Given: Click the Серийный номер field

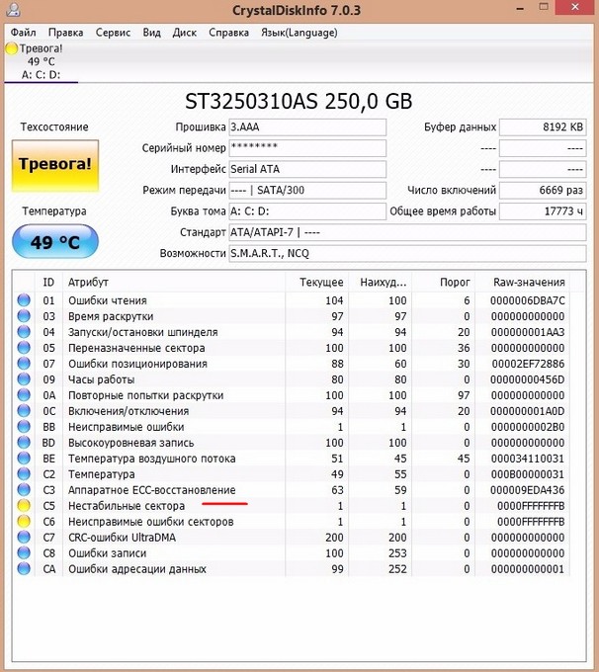Looking at the screenshot, I should [306, 148].
